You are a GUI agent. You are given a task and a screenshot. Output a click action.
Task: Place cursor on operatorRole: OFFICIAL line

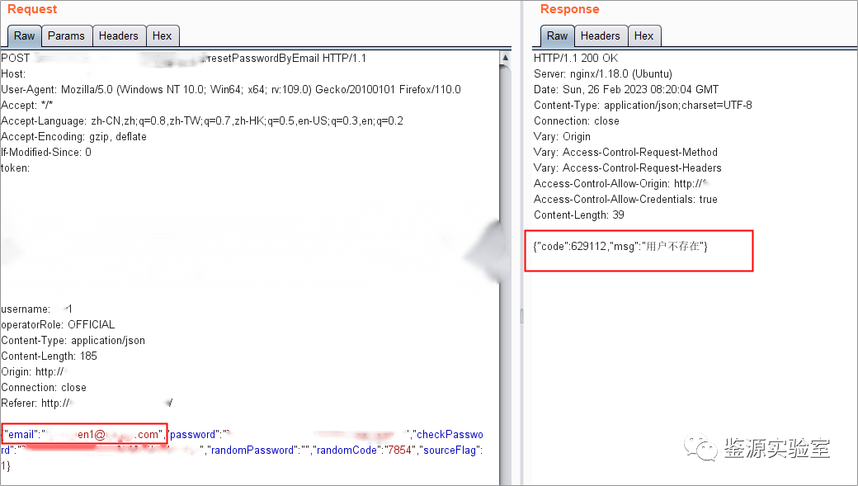(x=58, y=324)
